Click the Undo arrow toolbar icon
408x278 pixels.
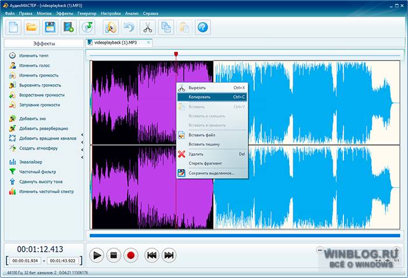tap(129, 26)
